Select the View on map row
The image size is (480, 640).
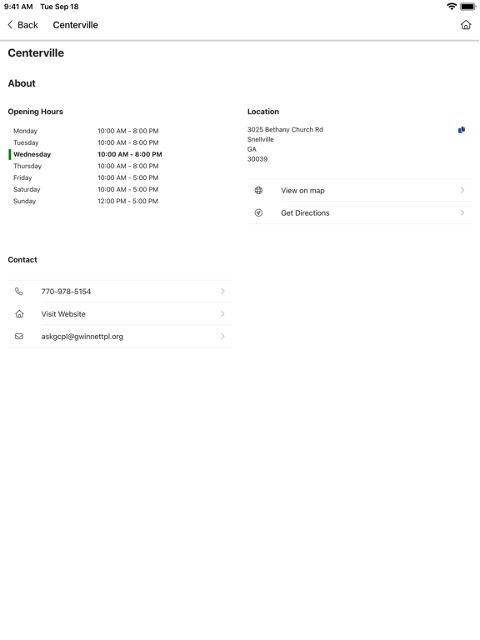pos(360,190)
